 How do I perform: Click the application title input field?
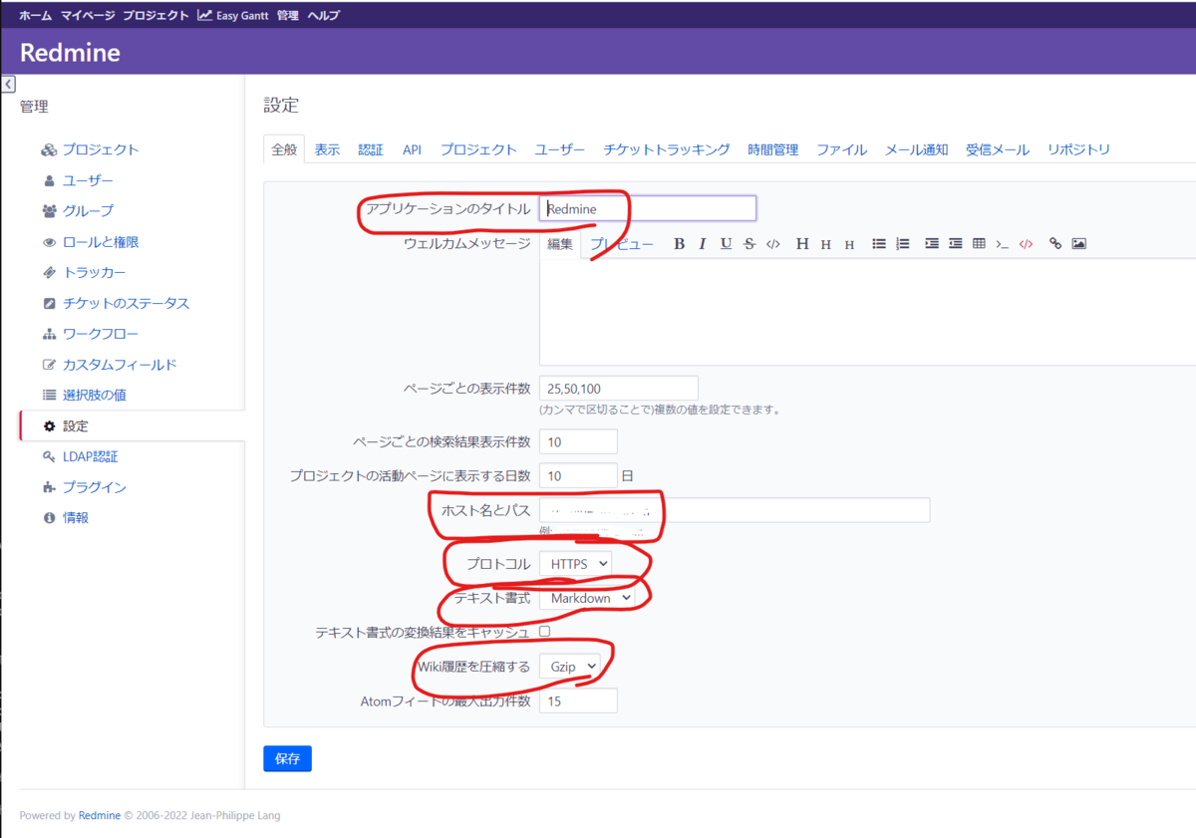coord(648,208)
